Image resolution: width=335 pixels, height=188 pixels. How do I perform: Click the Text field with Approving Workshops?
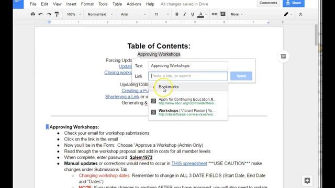point(188,66)
